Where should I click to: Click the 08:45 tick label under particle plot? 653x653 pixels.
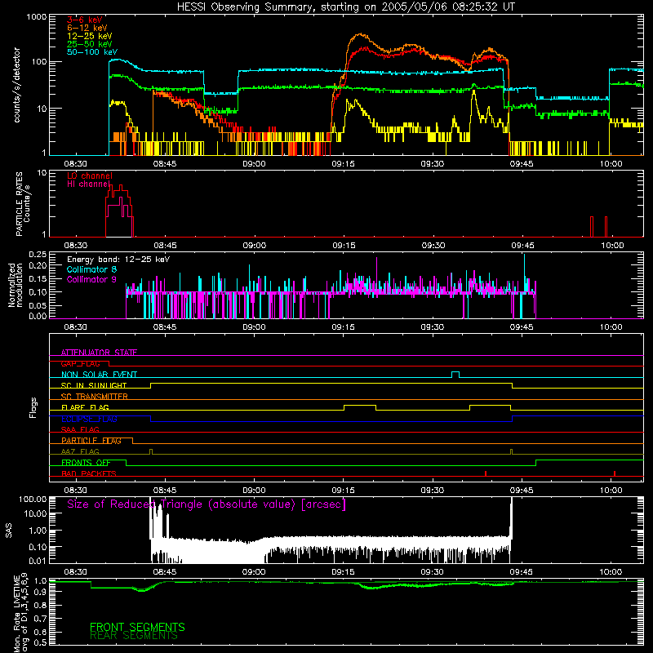165,246
